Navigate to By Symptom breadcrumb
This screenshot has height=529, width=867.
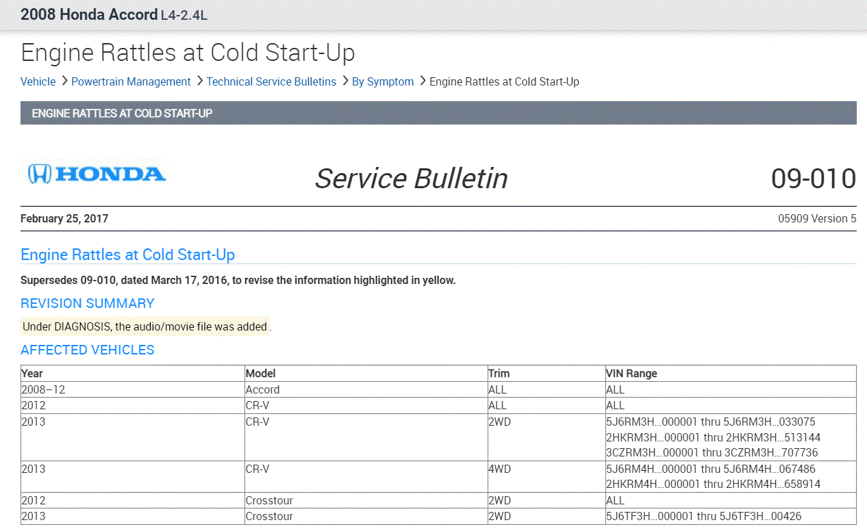point(383,82)
